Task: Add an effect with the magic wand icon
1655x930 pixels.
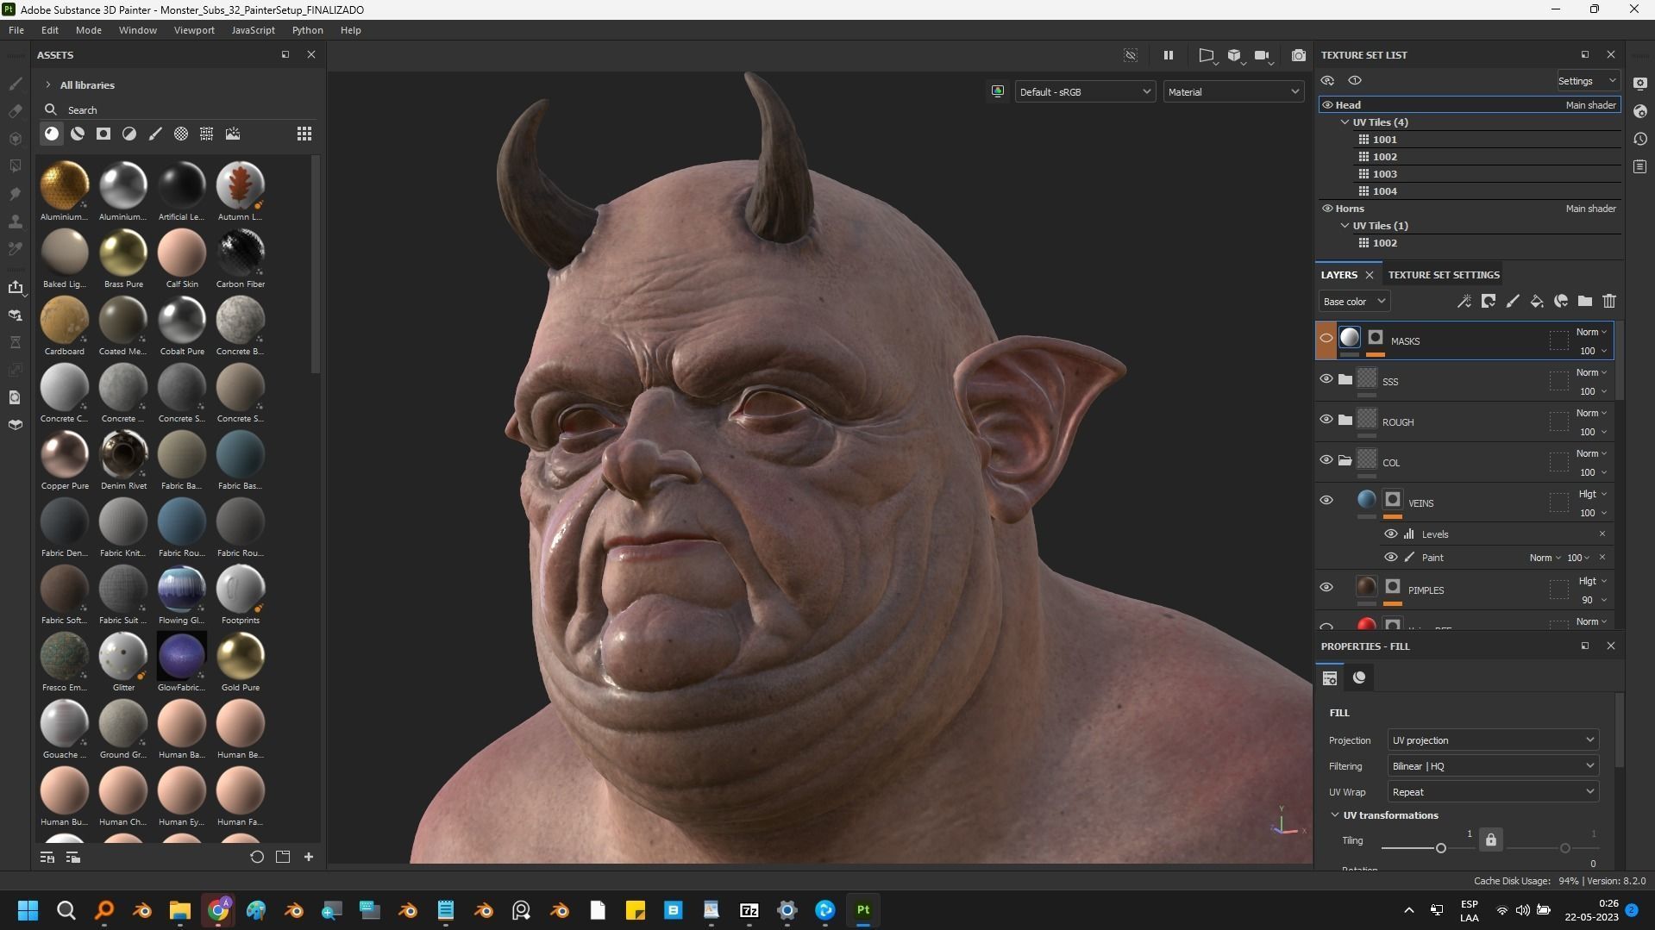Action: point(1464,302)
